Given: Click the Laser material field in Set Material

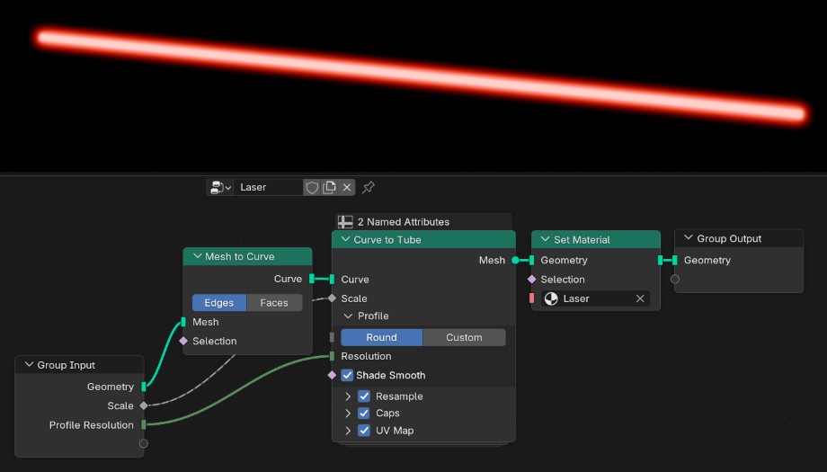Looking at the screenshot, I should (595, 298).
